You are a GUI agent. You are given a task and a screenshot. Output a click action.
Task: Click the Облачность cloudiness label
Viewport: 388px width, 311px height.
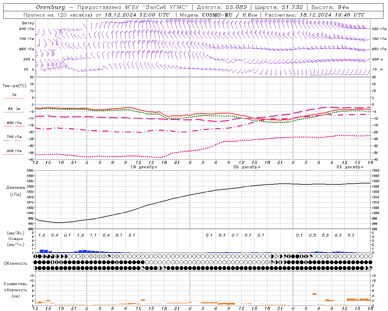(15, 264)
